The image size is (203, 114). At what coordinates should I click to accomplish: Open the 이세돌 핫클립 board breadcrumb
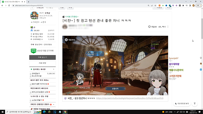[x=72, y=17]
